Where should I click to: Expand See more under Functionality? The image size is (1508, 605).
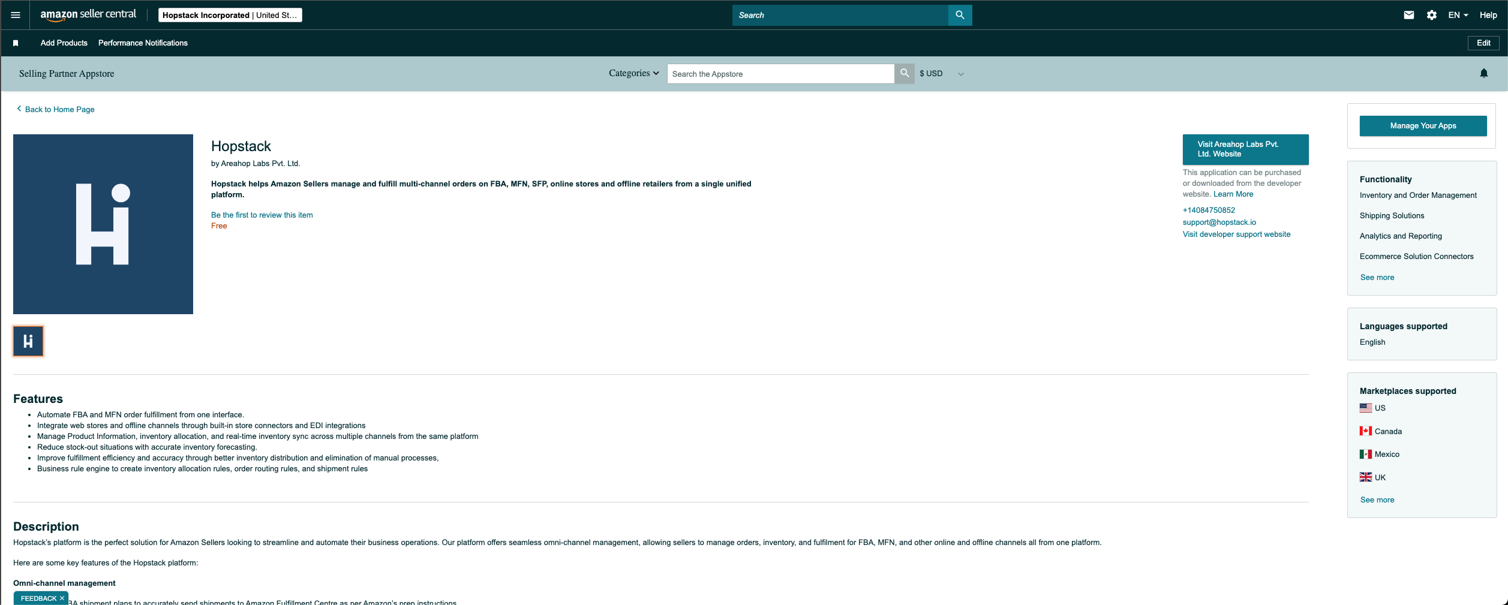(1377, 278)
